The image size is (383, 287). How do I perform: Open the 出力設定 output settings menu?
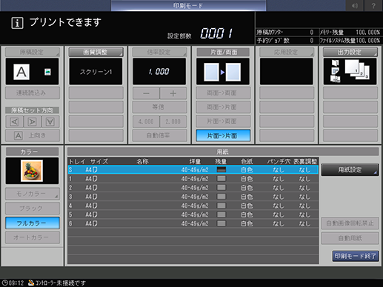point(350,52)
